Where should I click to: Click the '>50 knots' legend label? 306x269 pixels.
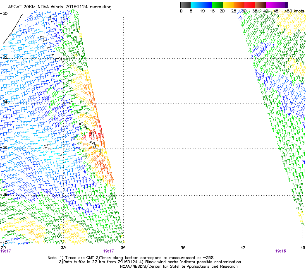click(294, 11)
